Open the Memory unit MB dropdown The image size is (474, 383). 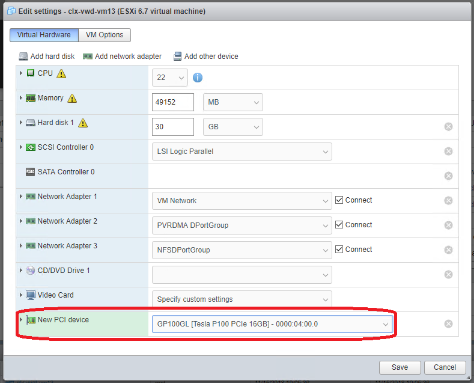(232, 102)
